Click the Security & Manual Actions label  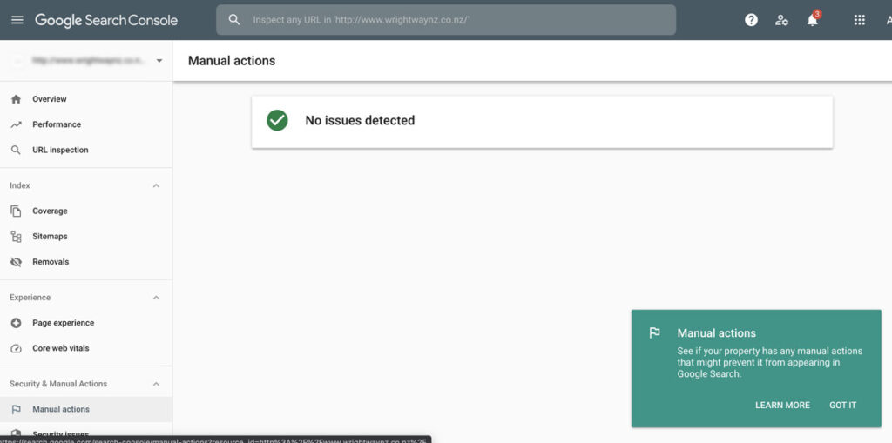(x=58, y=384)
